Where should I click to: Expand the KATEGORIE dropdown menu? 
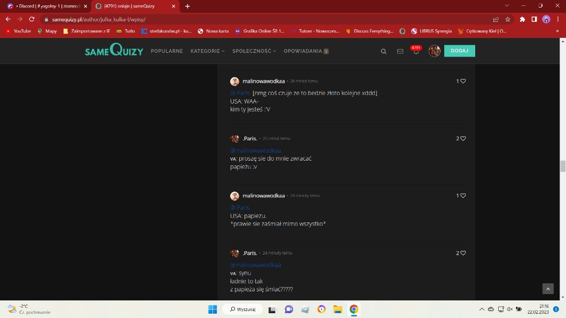(207, 51)
